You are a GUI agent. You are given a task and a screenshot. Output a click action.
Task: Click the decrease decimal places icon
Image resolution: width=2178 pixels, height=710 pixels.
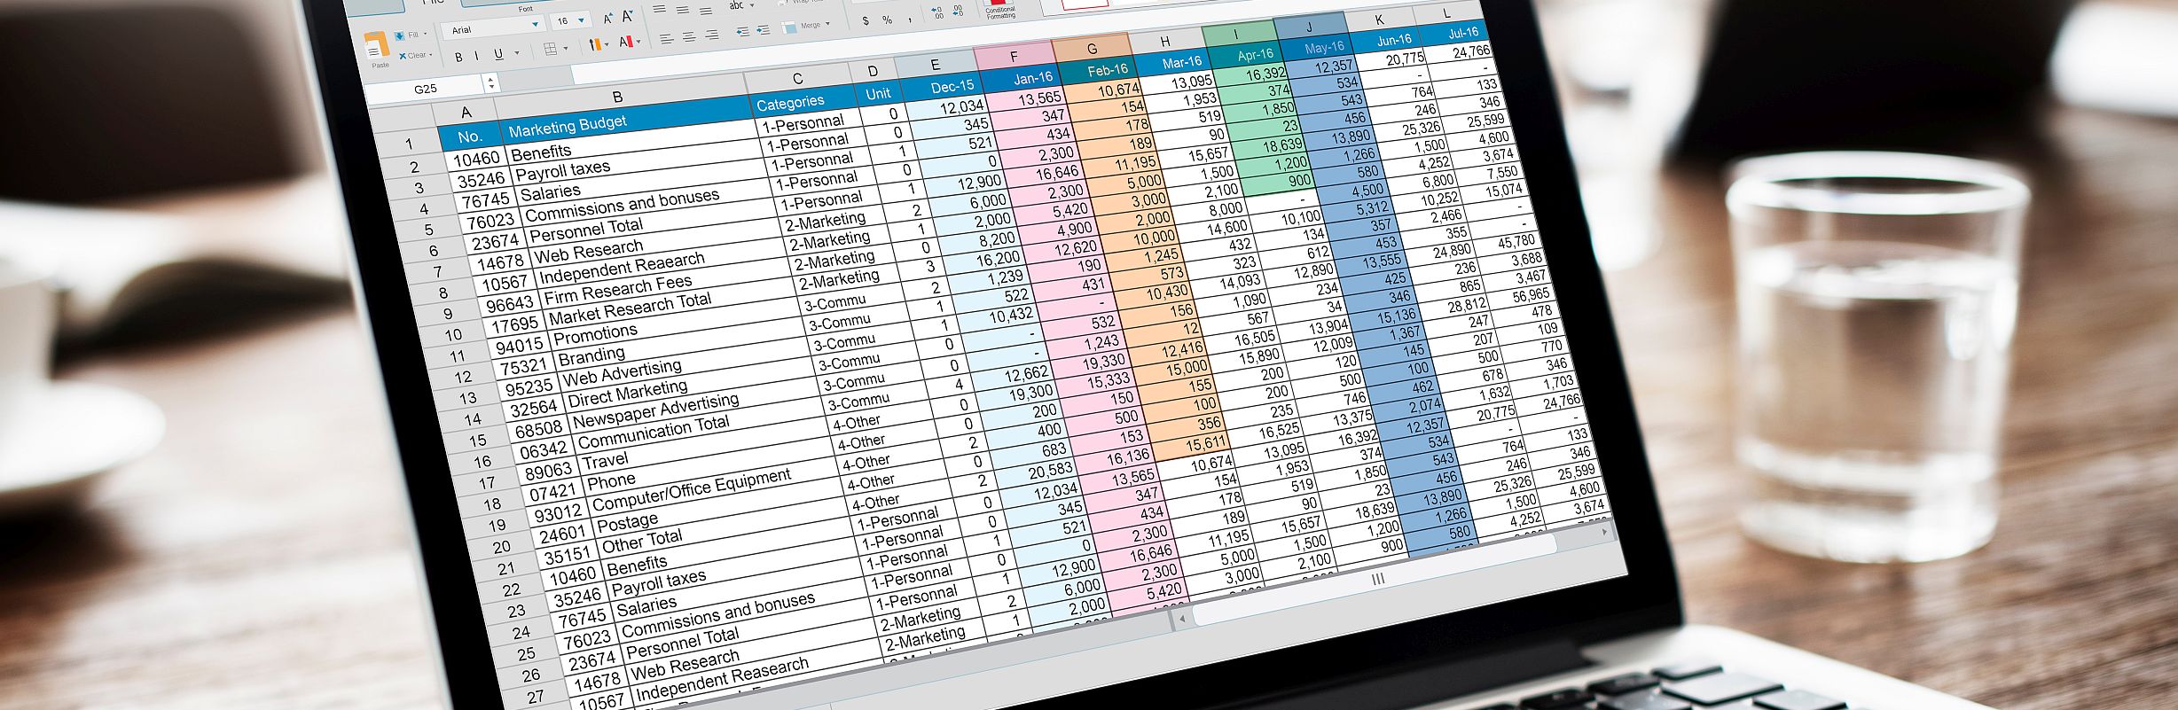click(958, 11)
